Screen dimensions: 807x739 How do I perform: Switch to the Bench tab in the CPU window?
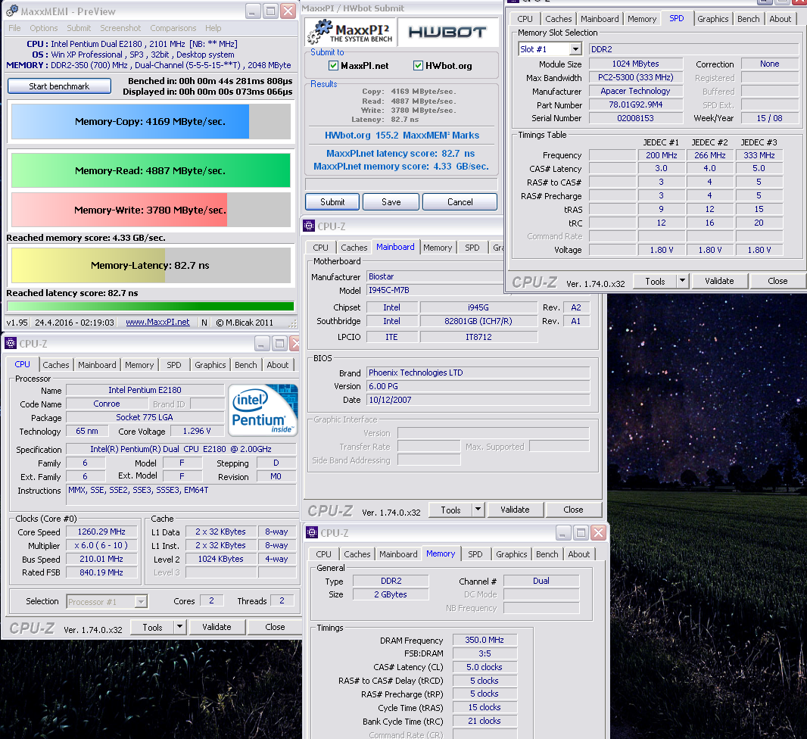245,364
